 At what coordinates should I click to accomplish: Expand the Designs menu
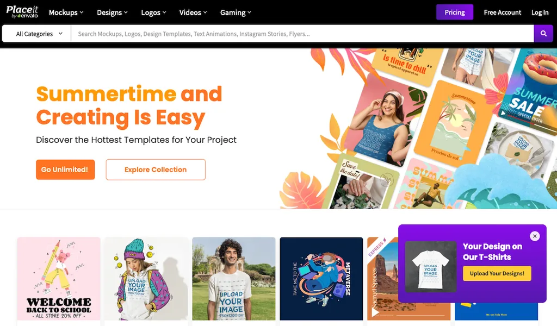(112, 12)
